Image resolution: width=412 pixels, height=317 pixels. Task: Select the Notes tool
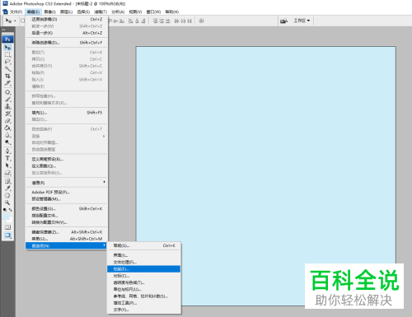coord(7,181)
